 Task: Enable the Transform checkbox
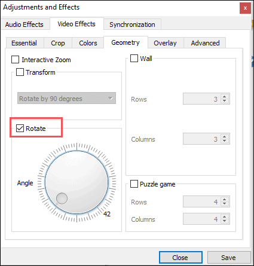coord(20,72)
